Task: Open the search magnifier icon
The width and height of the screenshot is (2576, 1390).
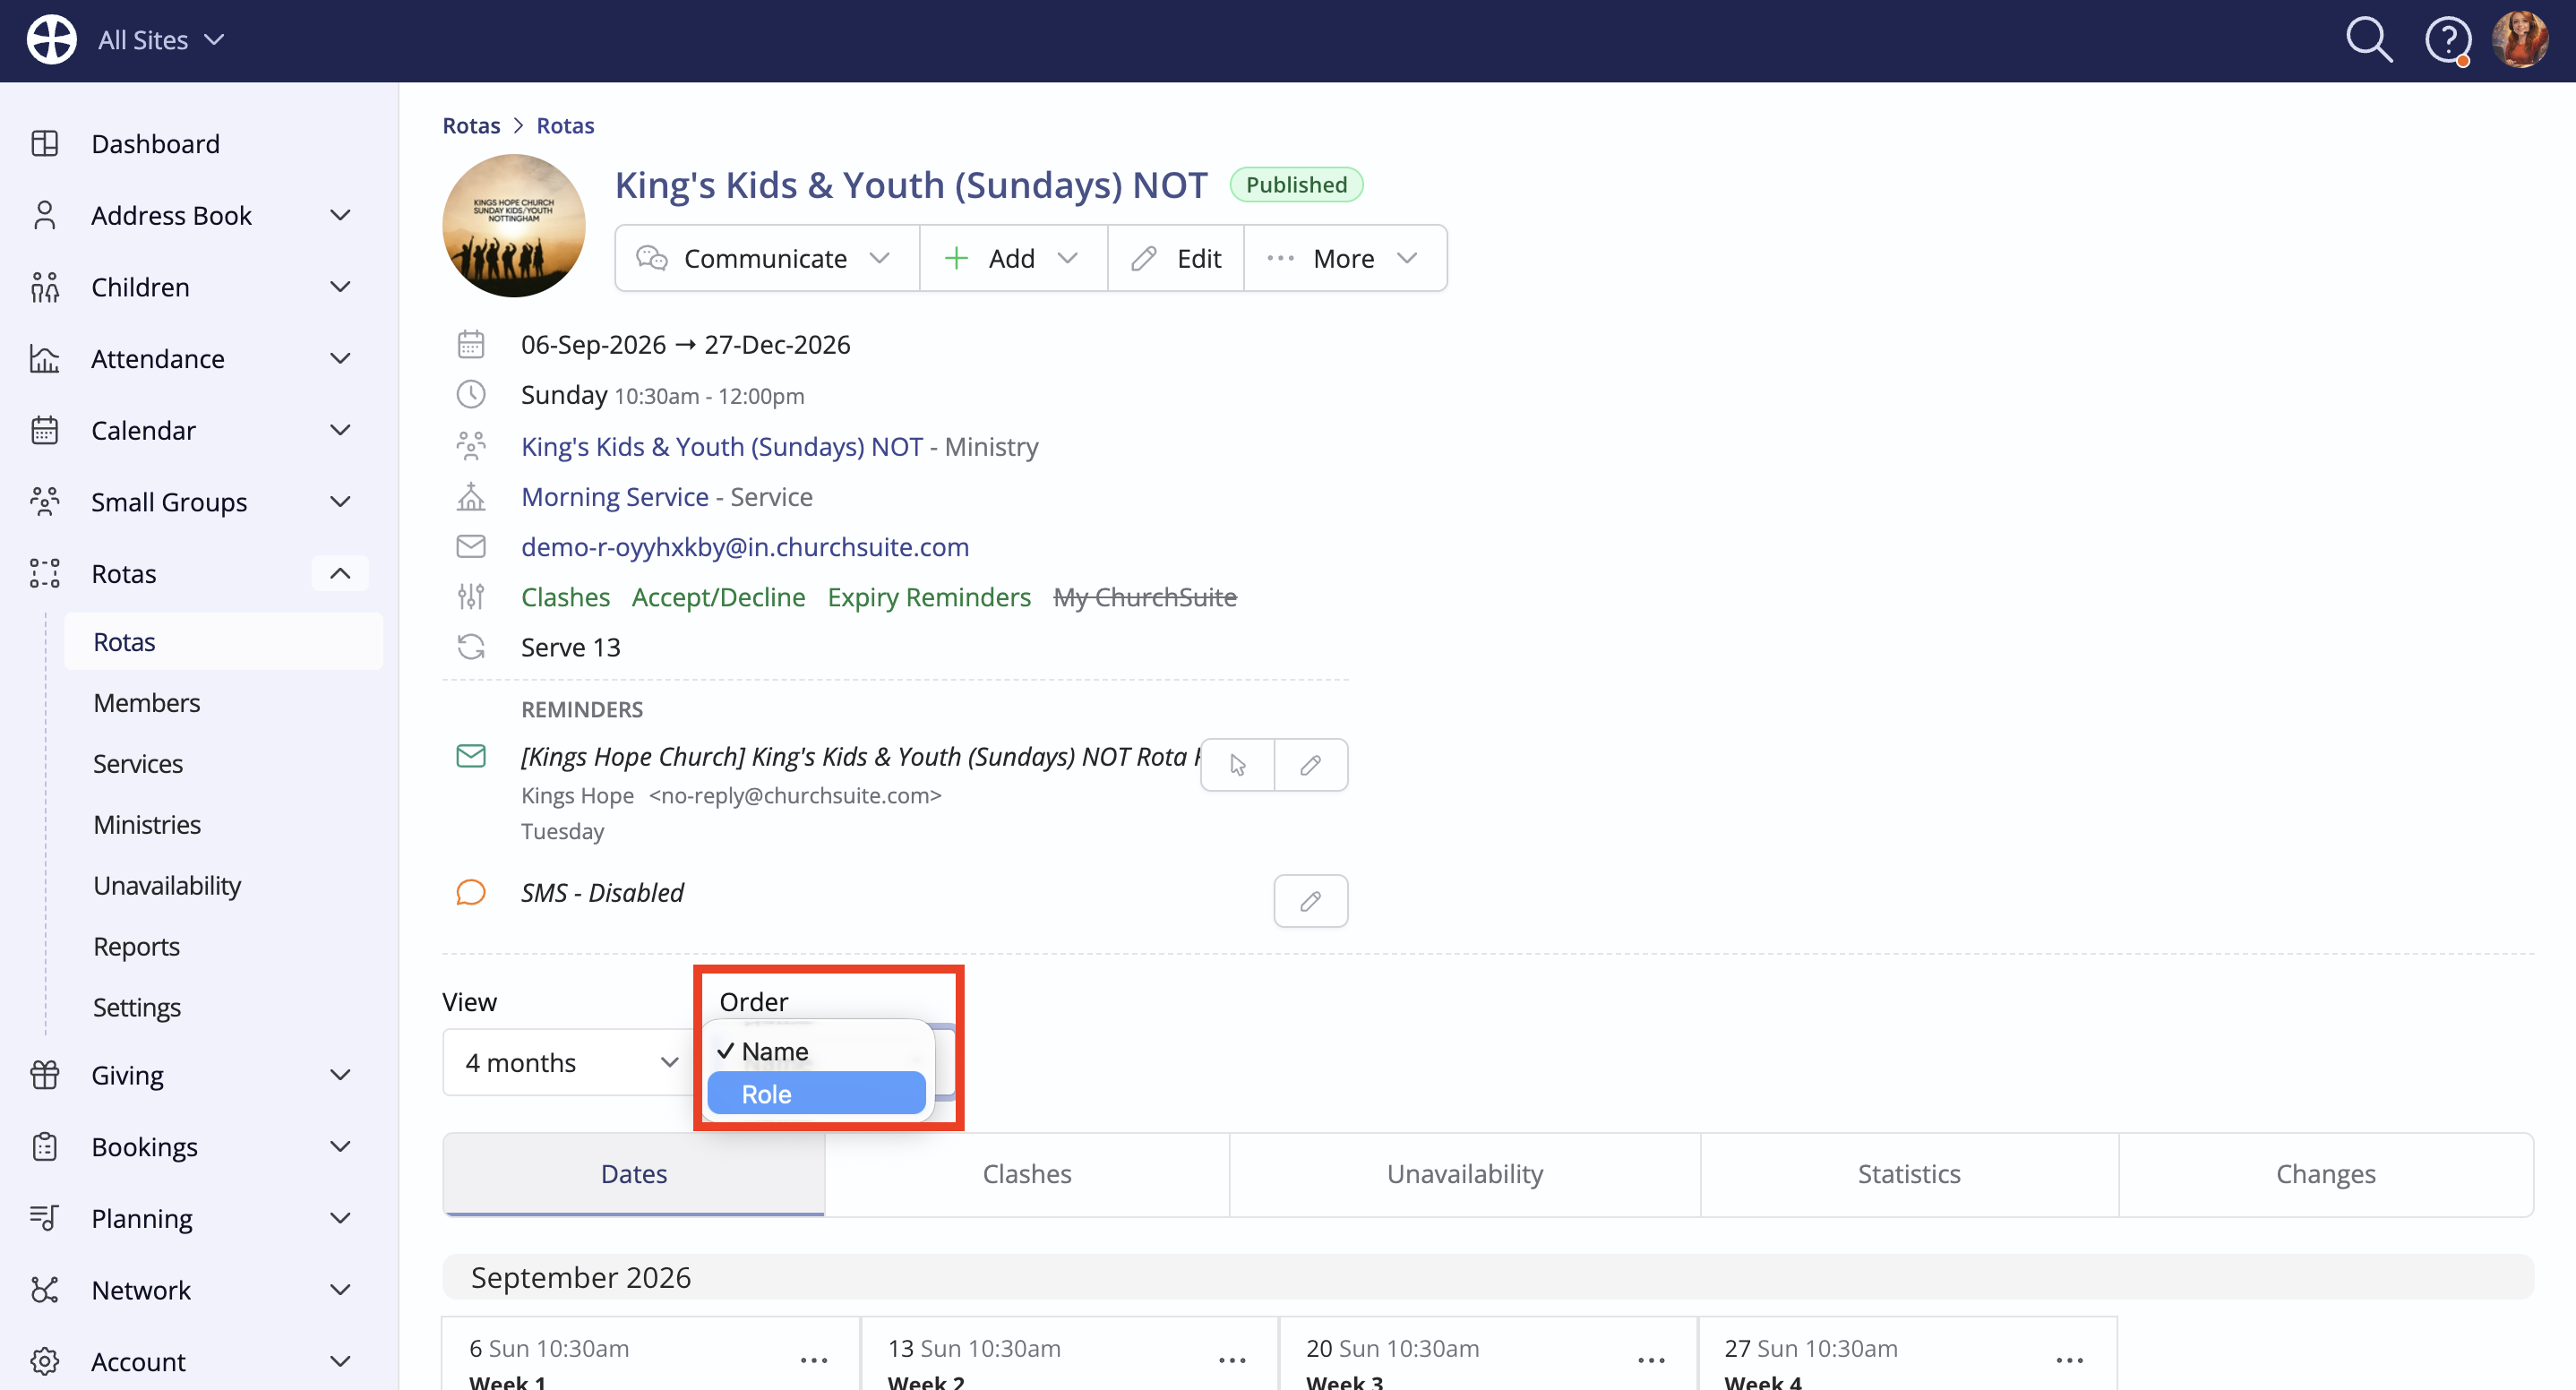Action: tap(2369, 41)
